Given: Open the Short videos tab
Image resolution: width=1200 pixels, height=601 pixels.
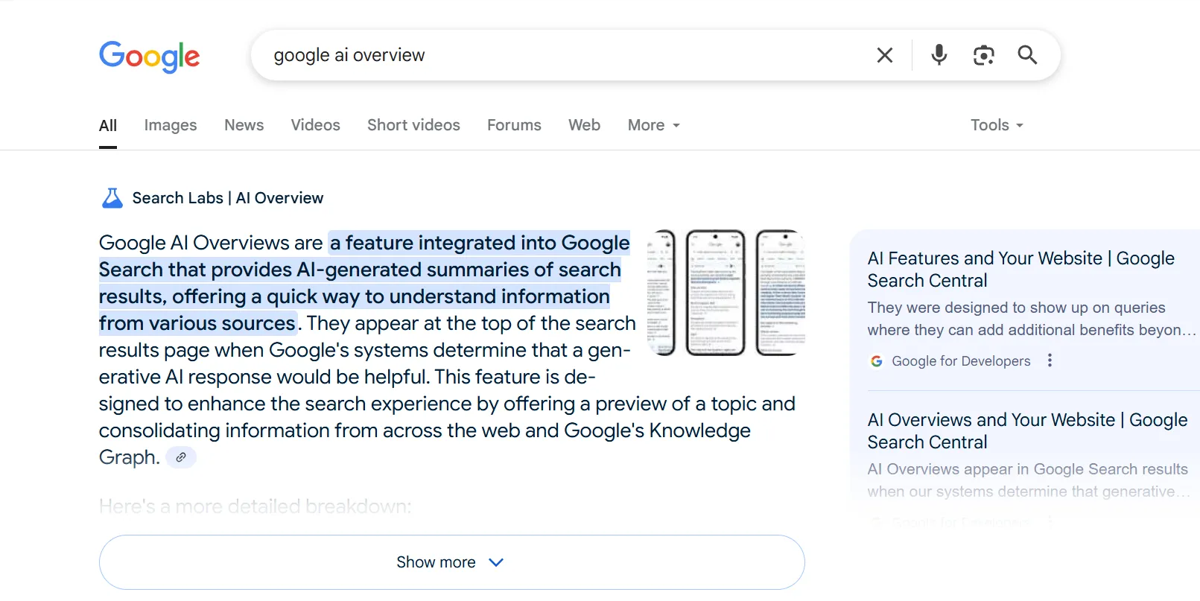Looking at the screenshot, I should point(413,125).
